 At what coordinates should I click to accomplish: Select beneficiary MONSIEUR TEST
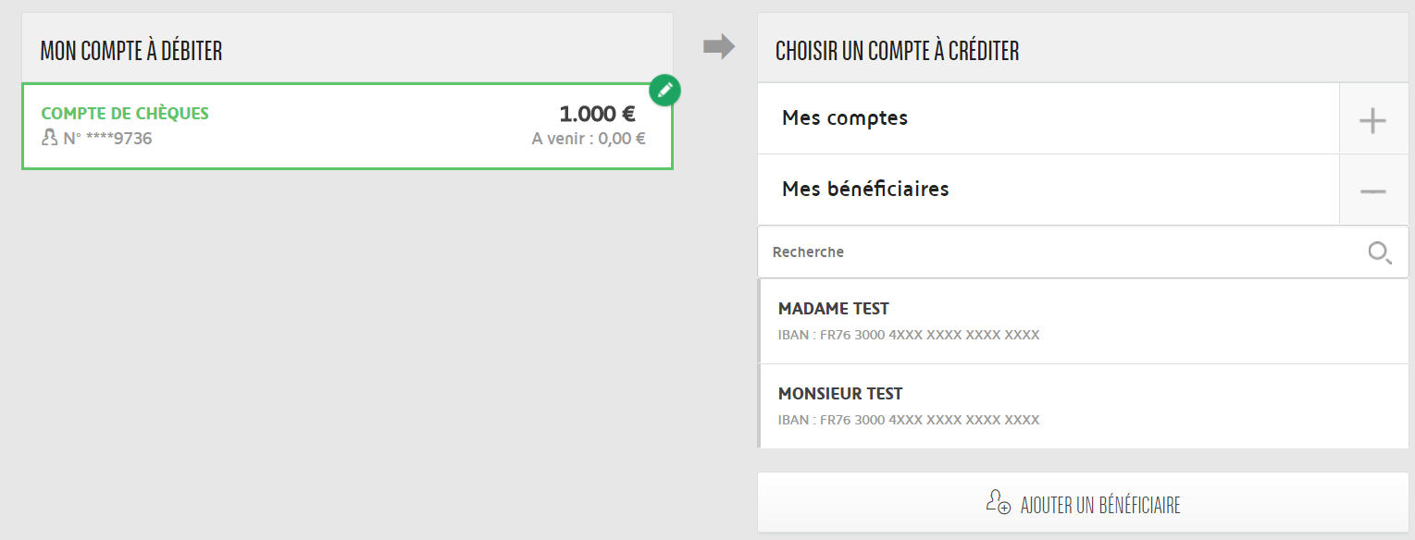point(840,394)
